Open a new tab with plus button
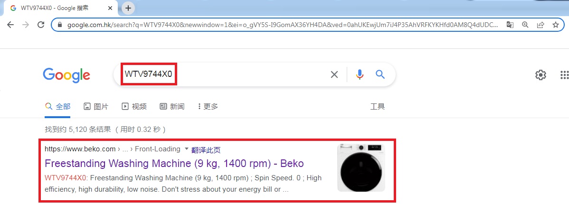 (x=128, y=8)
